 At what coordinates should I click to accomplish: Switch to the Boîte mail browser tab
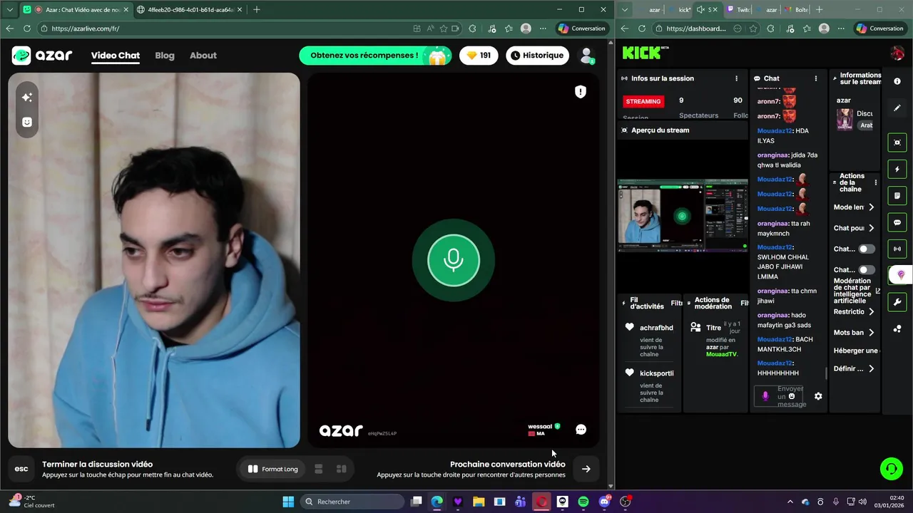(796, 9)
